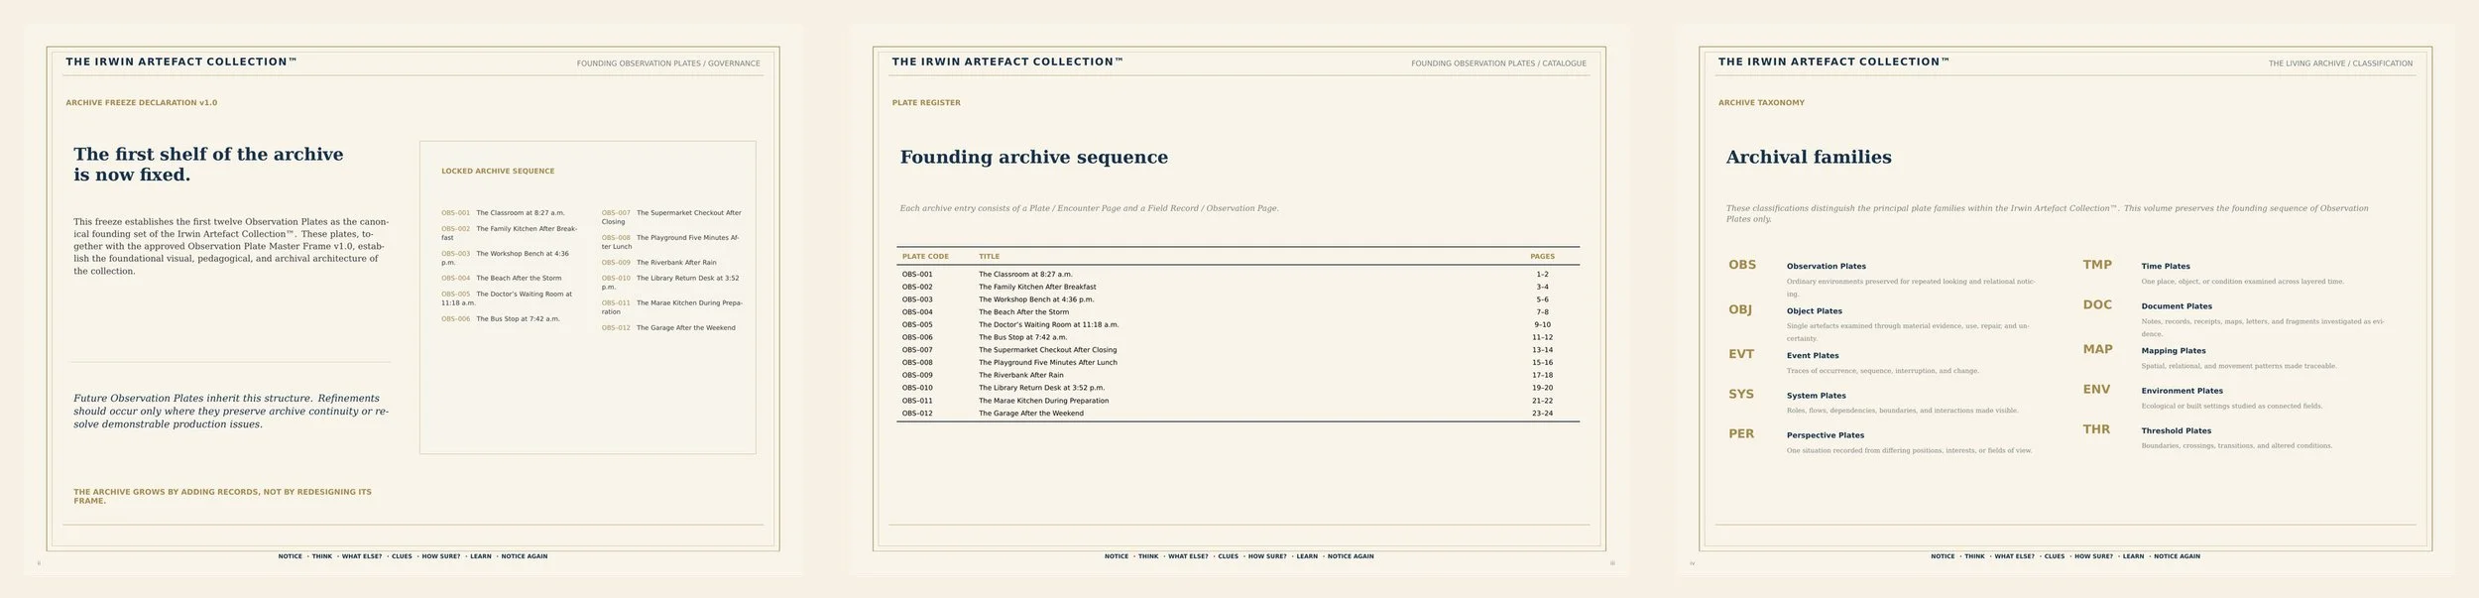Click the 'THR' family code

click(2096, 429)
